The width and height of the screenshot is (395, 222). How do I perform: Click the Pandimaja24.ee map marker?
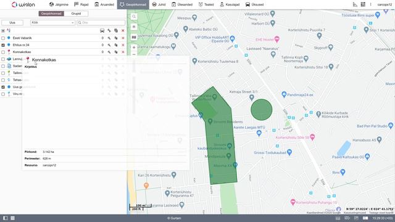tap(284, 94)
